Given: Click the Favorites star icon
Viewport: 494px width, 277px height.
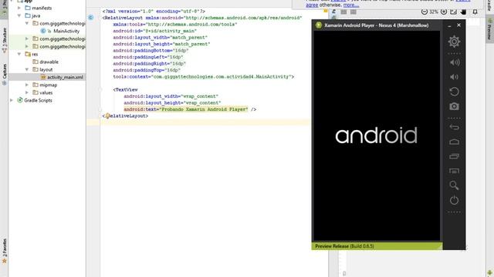Looking at the screenshot, I should click(5, 261).
